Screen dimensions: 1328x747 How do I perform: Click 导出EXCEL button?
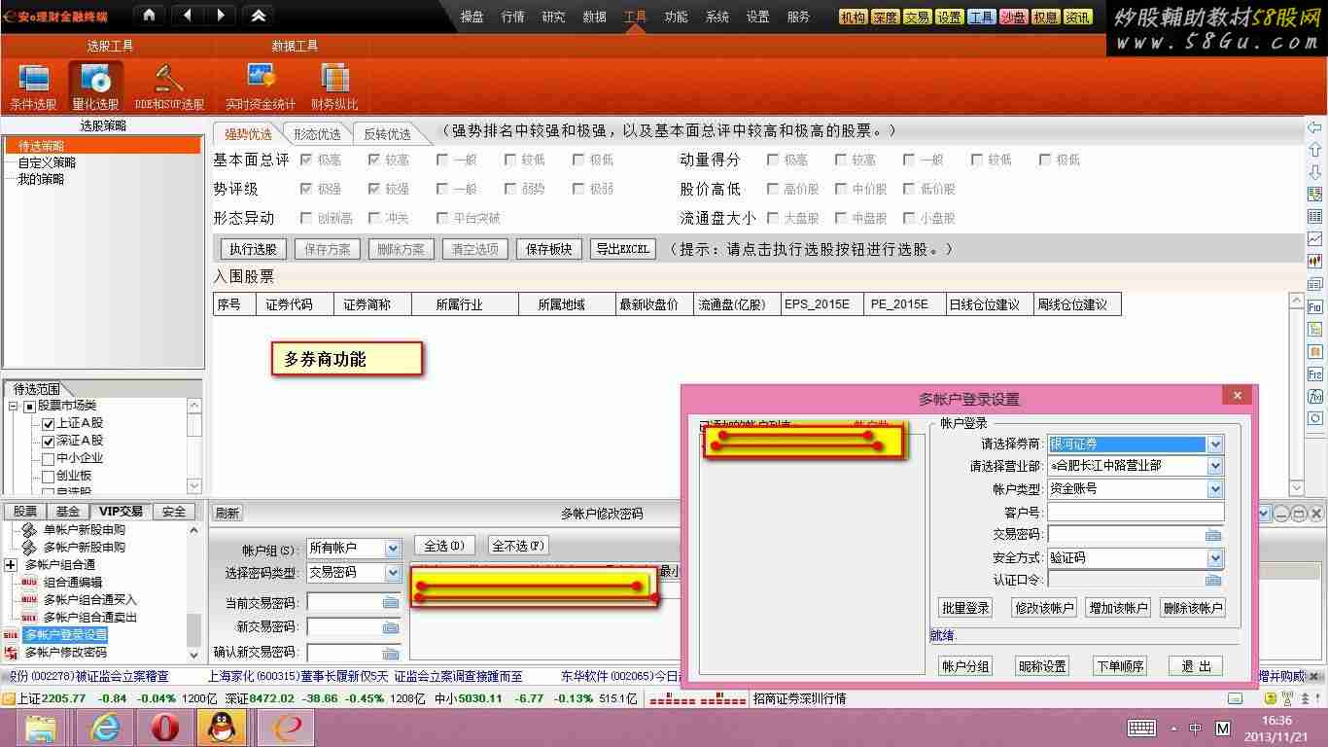click(622, 249)
